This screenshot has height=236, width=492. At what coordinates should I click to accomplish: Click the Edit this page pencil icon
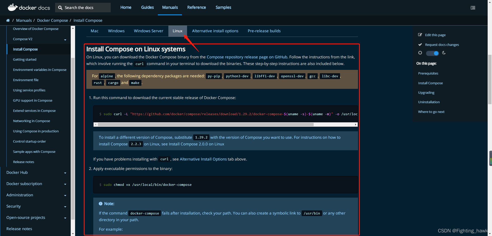pyautogui.click(x=420, y=35)
